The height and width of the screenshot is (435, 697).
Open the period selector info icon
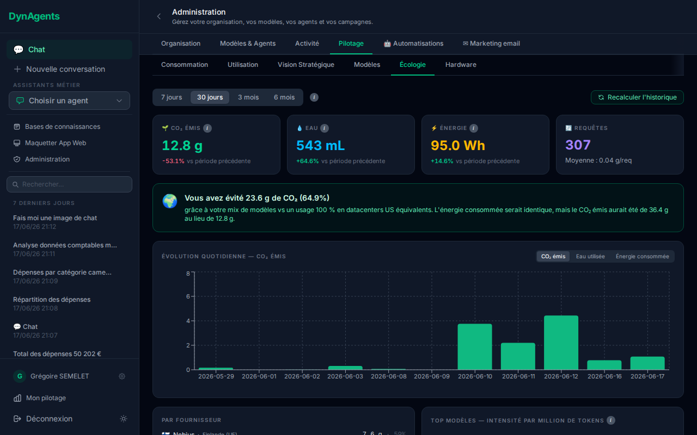[314, 97]
